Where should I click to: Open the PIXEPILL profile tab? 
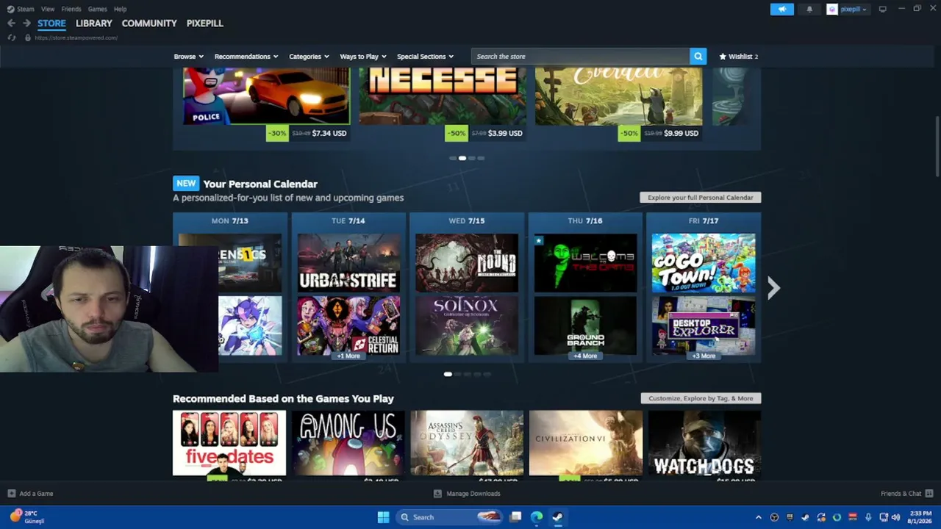click(x=205, y=24)
